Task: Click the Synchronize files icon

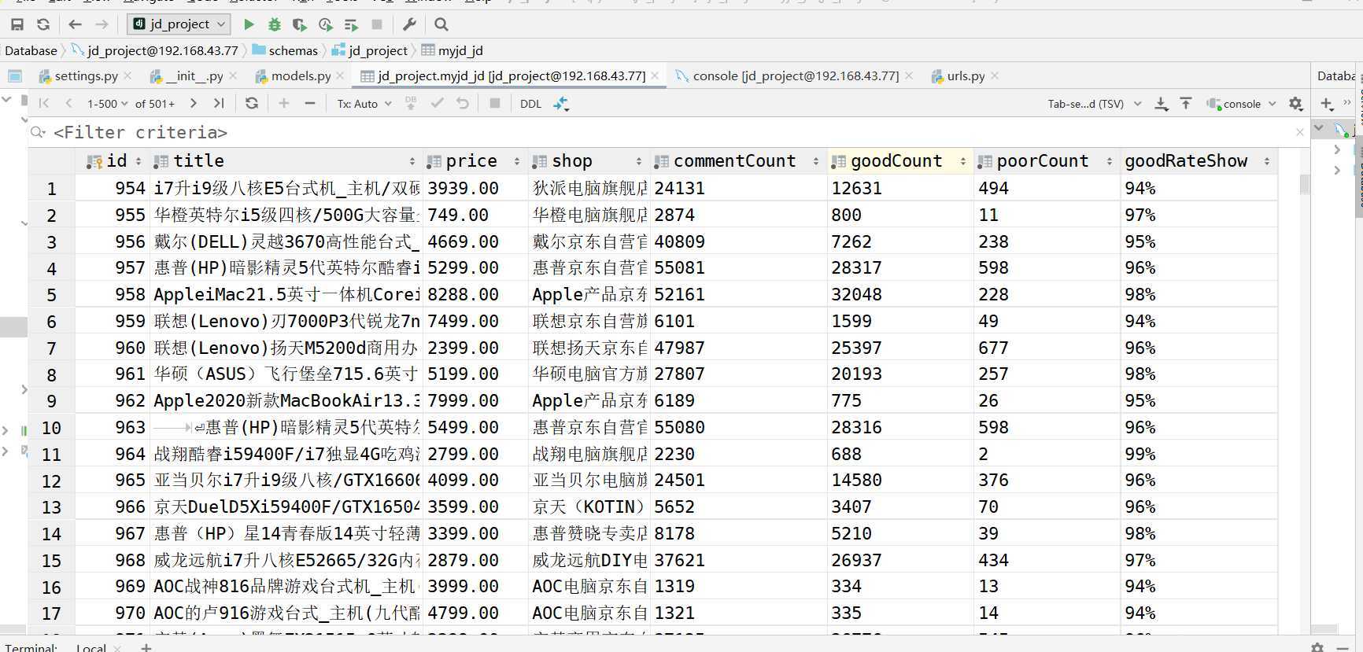Action: coord(43,24)
